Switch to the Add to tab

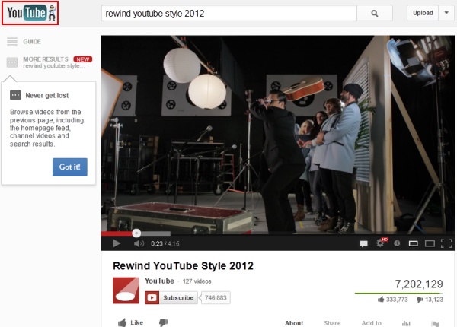click(372, 323)
